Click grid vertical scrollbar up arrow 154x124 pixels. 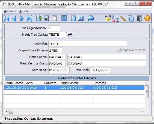(x=147, y=83)
